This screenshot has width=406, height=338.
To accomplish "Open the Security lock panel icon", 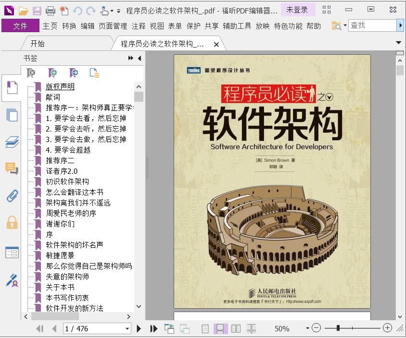I will 12,222.
